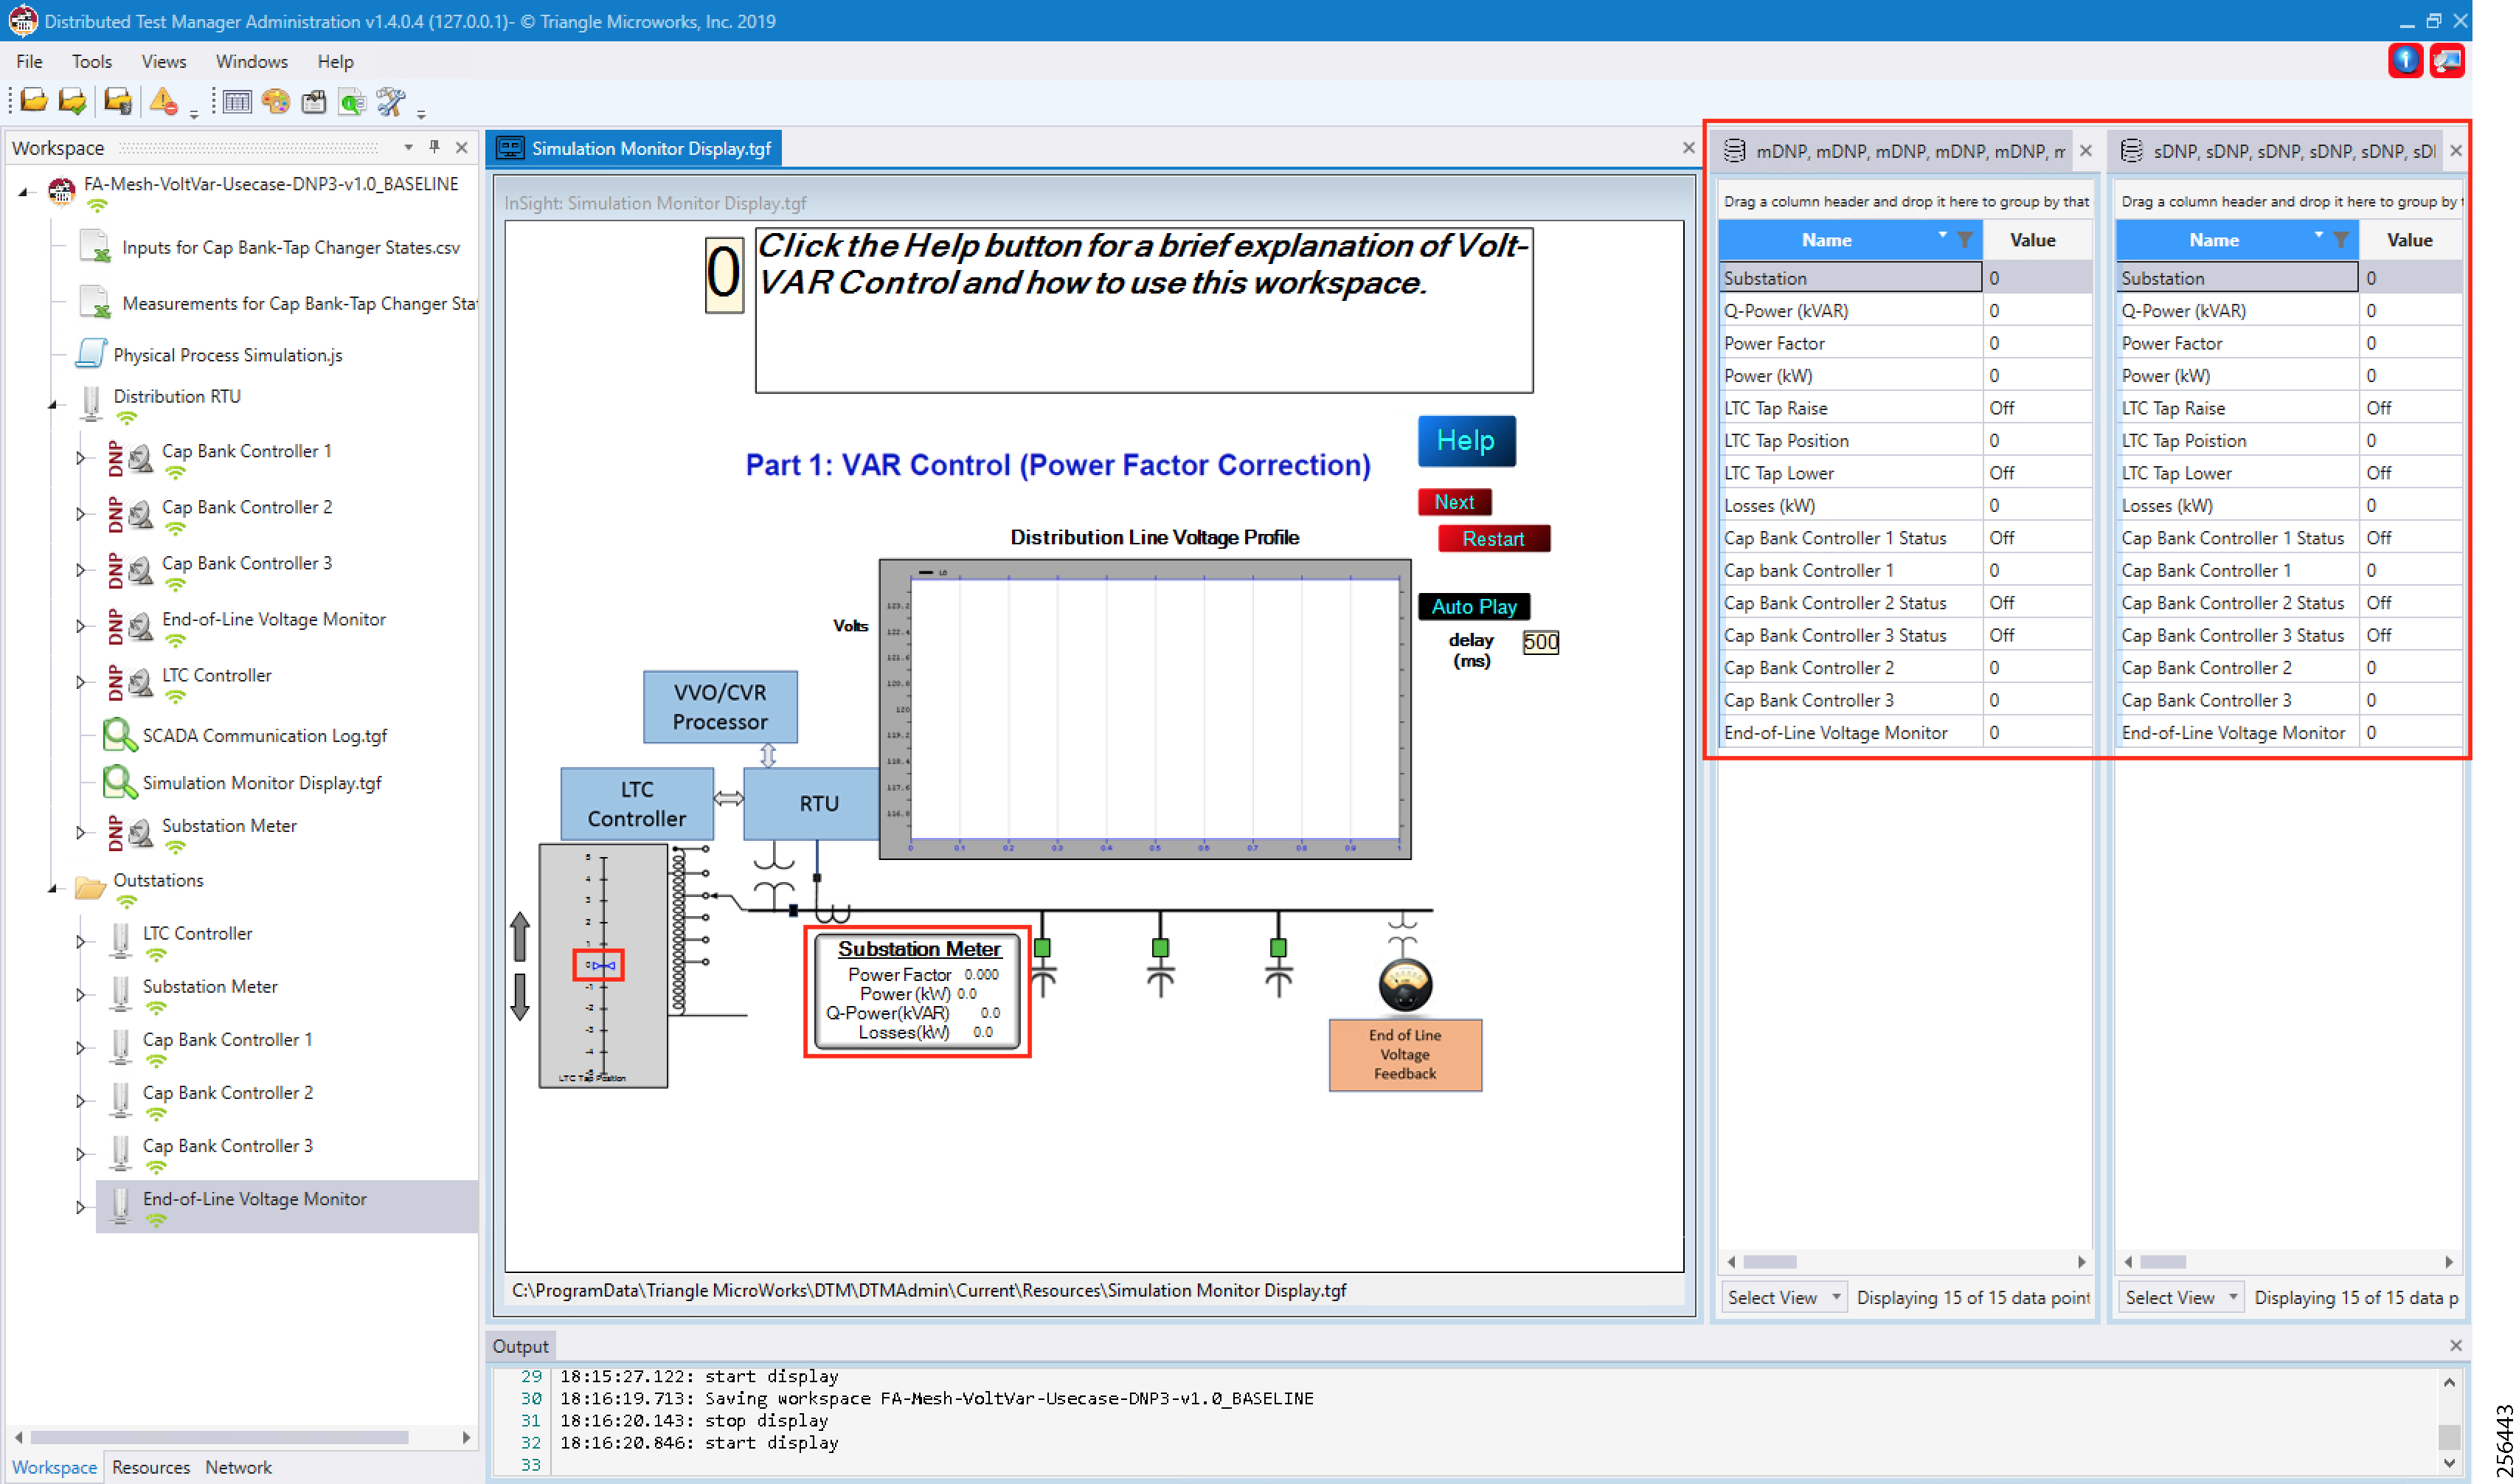
Task: Click the color palette toolbar icon
Action: (x=275, y=101)
